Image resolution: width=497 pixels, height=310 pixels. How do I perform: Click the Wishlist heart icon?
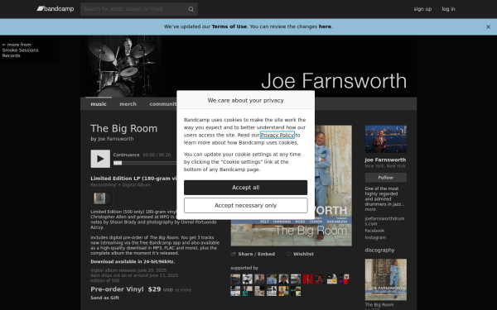pyautogui.click(x=289, y=254)
